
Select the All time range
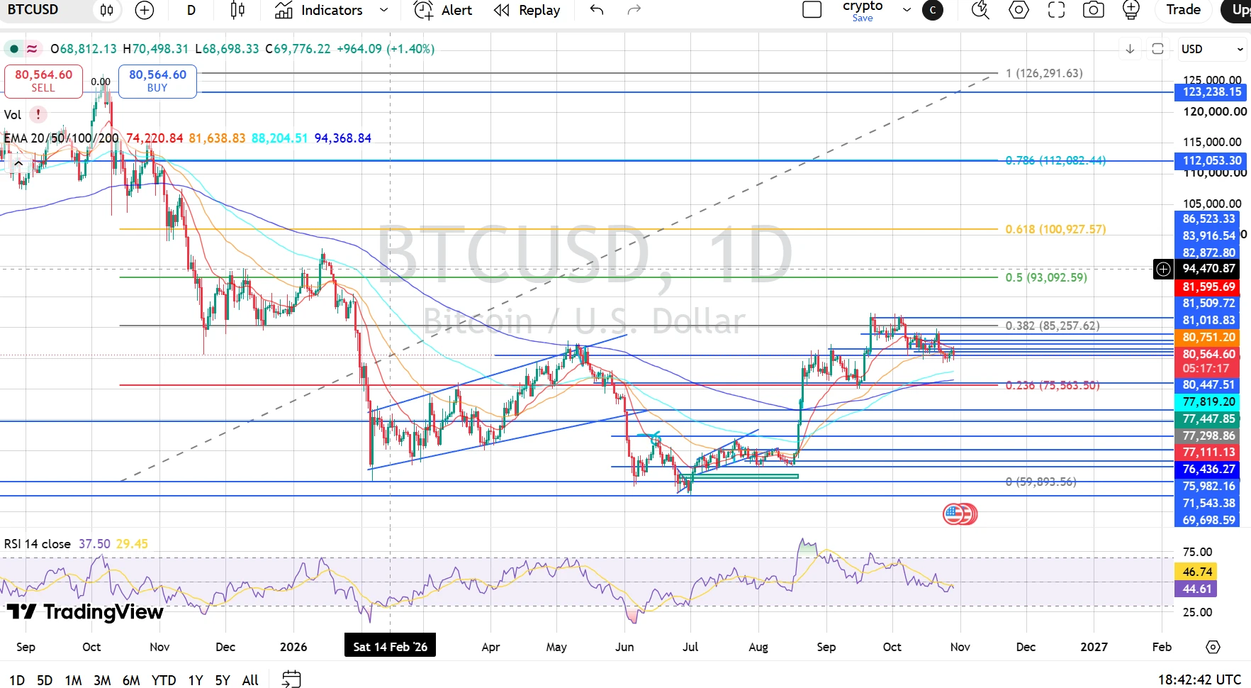point(250,680)
